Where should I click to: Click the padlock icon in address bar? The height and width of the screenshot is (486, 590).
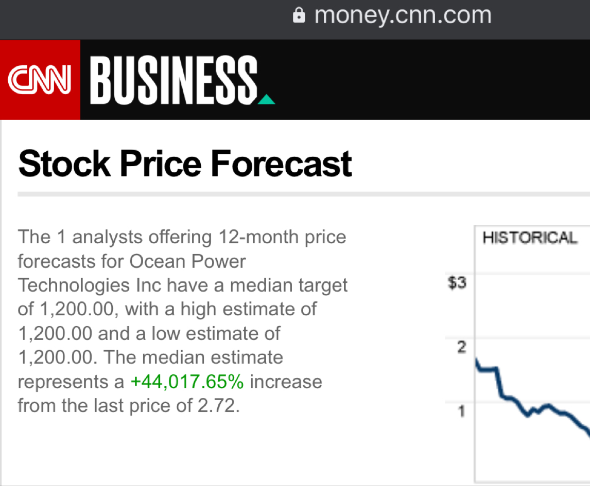[x=299, y=15]
